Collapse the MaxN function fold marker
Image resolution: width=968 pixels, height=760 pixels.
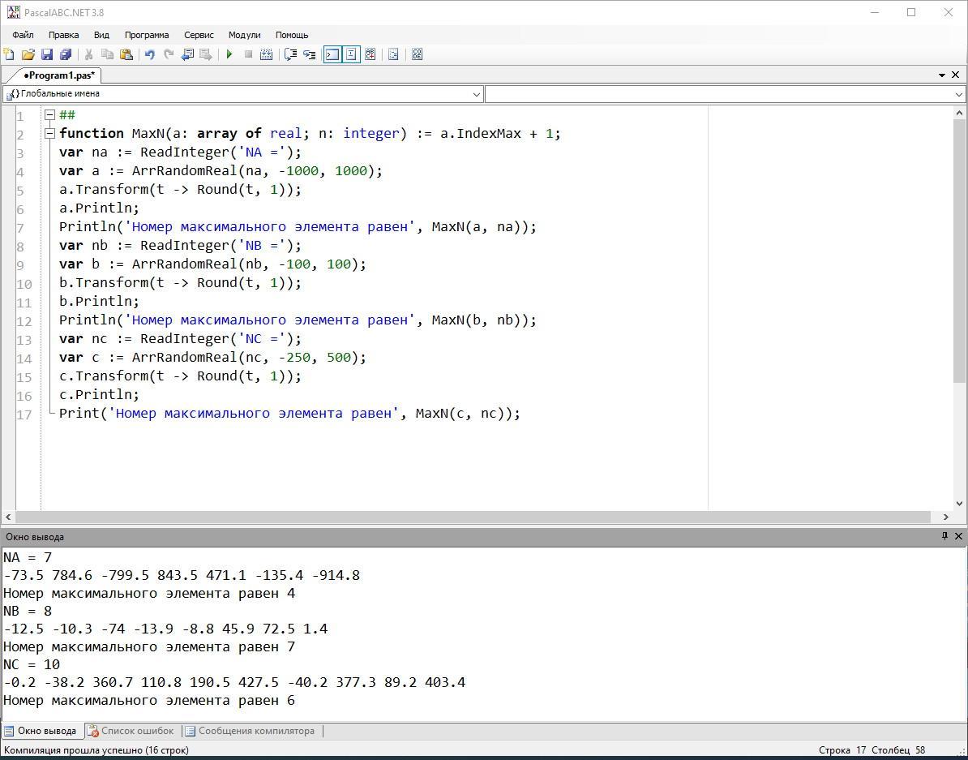49,133
